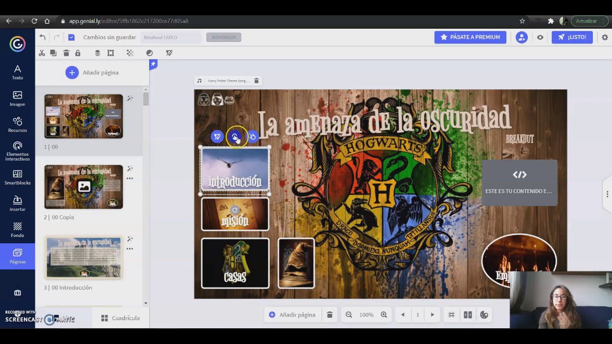Open the Insertar panel
The height and width of the screenshot is (344, 612).
pos(17,204)
